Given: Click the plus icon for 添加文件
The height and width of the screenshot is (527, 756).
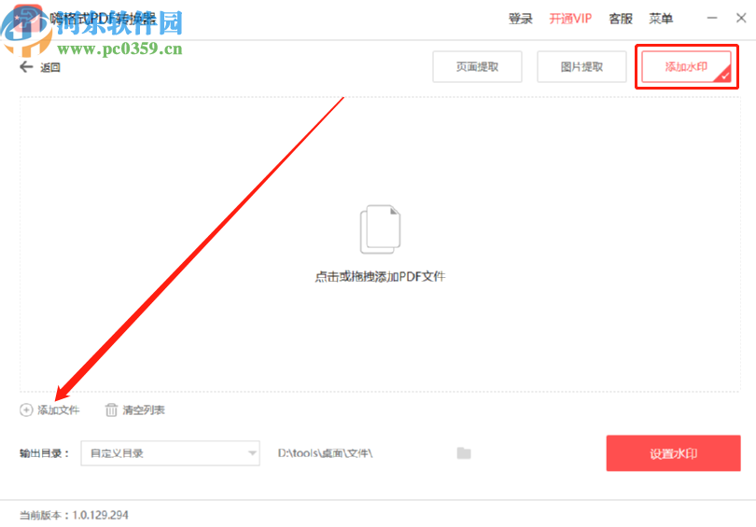Looking at the screenshot, I should pos(26,410).
